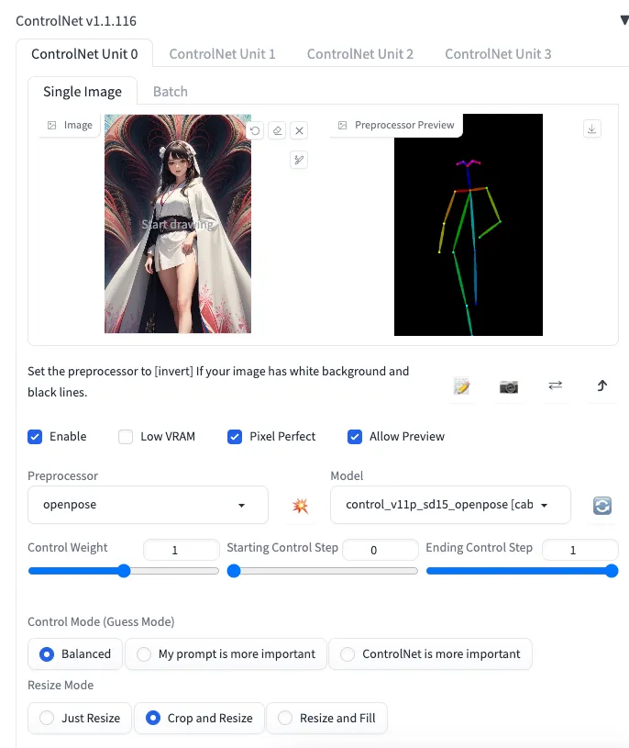
Task: Switch to the ControlNet Unit 0 tab
Action: tap(84, 54)
